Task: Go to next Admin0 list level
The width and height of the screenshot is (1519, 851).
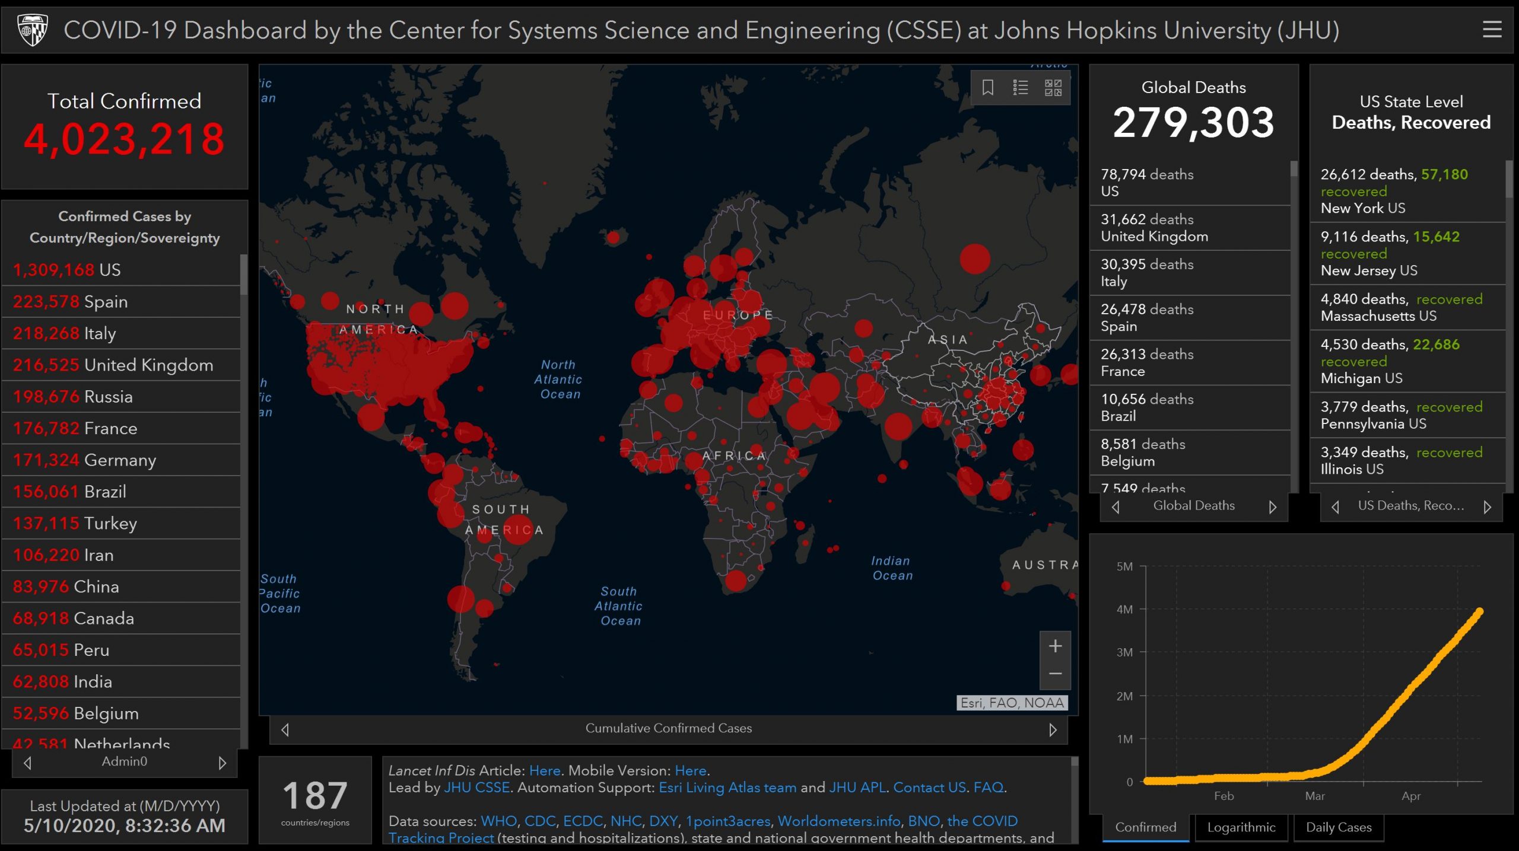Action: [223, 763]
